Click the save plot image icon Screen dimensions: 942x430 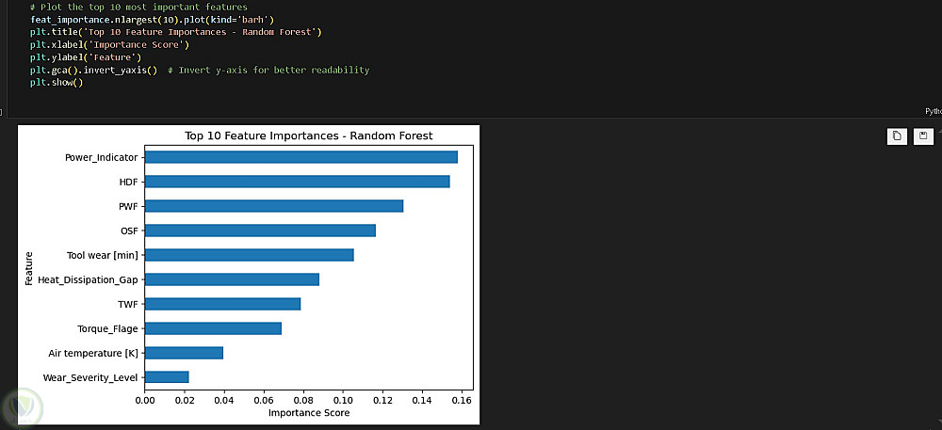pos(923,136)
